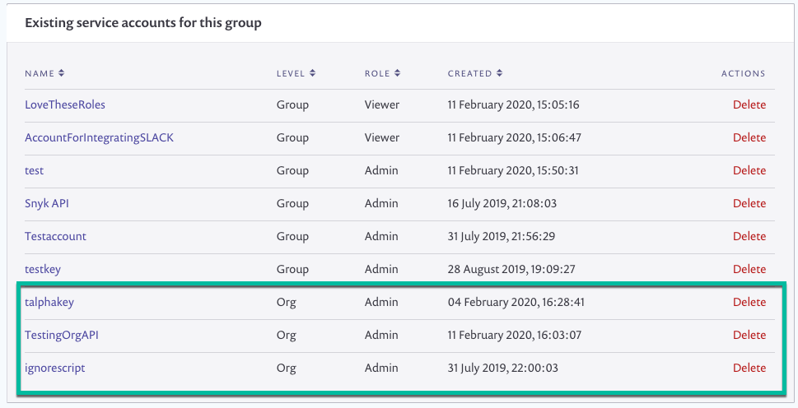This screenshot has height=408, width=798.
Task: Click the date 04 February 2020, 16:28:41
Action: tap(516, 303)
